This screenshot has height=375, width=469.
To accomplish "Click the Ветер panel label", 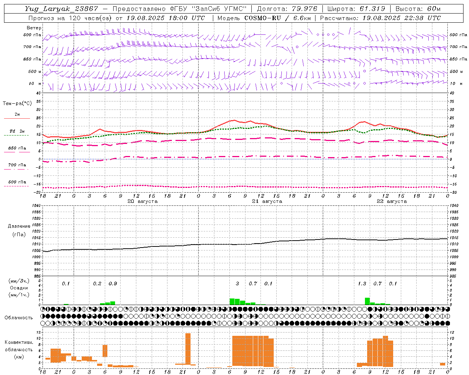I will 34,28.
